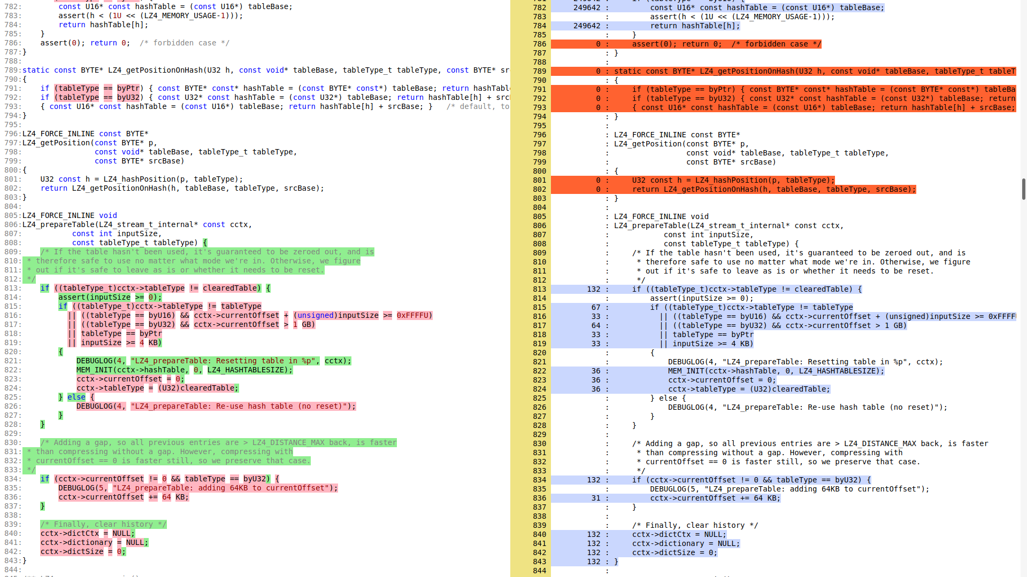This screenshot has height=577, width=1027.
Task: Click uncovered coverage line 792 byU32 statement
Action: 824,98
